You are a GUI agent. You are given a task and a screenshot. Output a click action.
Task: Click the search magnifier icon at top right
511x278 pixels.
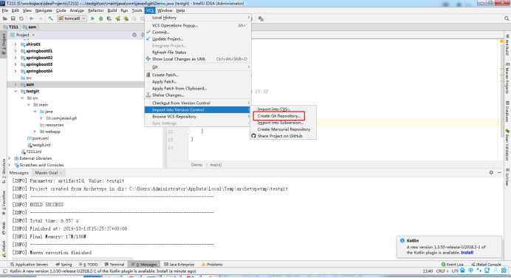pyautogui.click(x=507, y=18)
